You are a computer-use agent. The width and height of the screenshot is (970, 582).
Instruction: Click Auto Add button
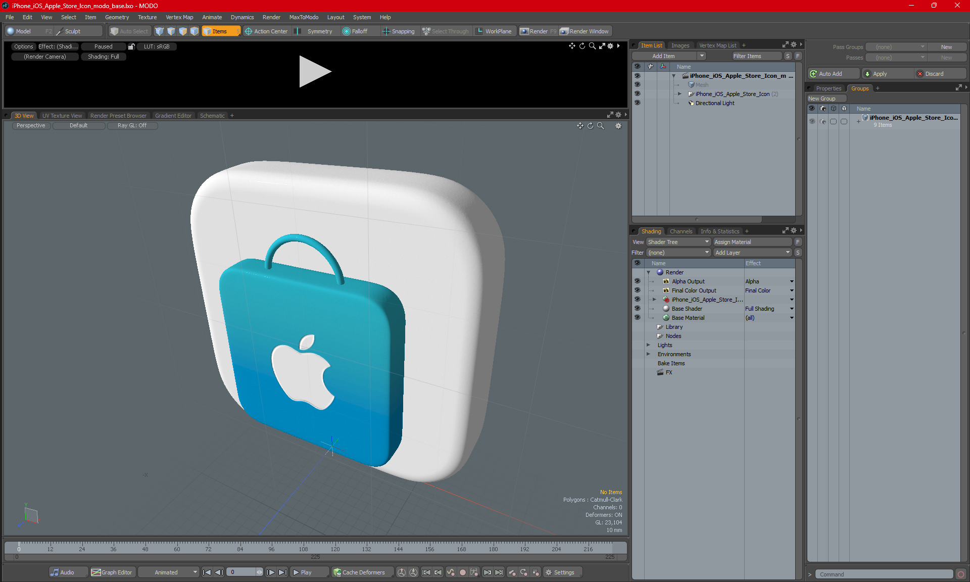click(x=833, y=74)
